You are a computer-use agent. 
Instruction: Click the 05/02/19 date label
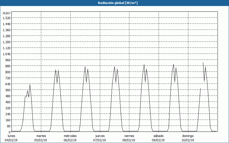pos(41,140)
